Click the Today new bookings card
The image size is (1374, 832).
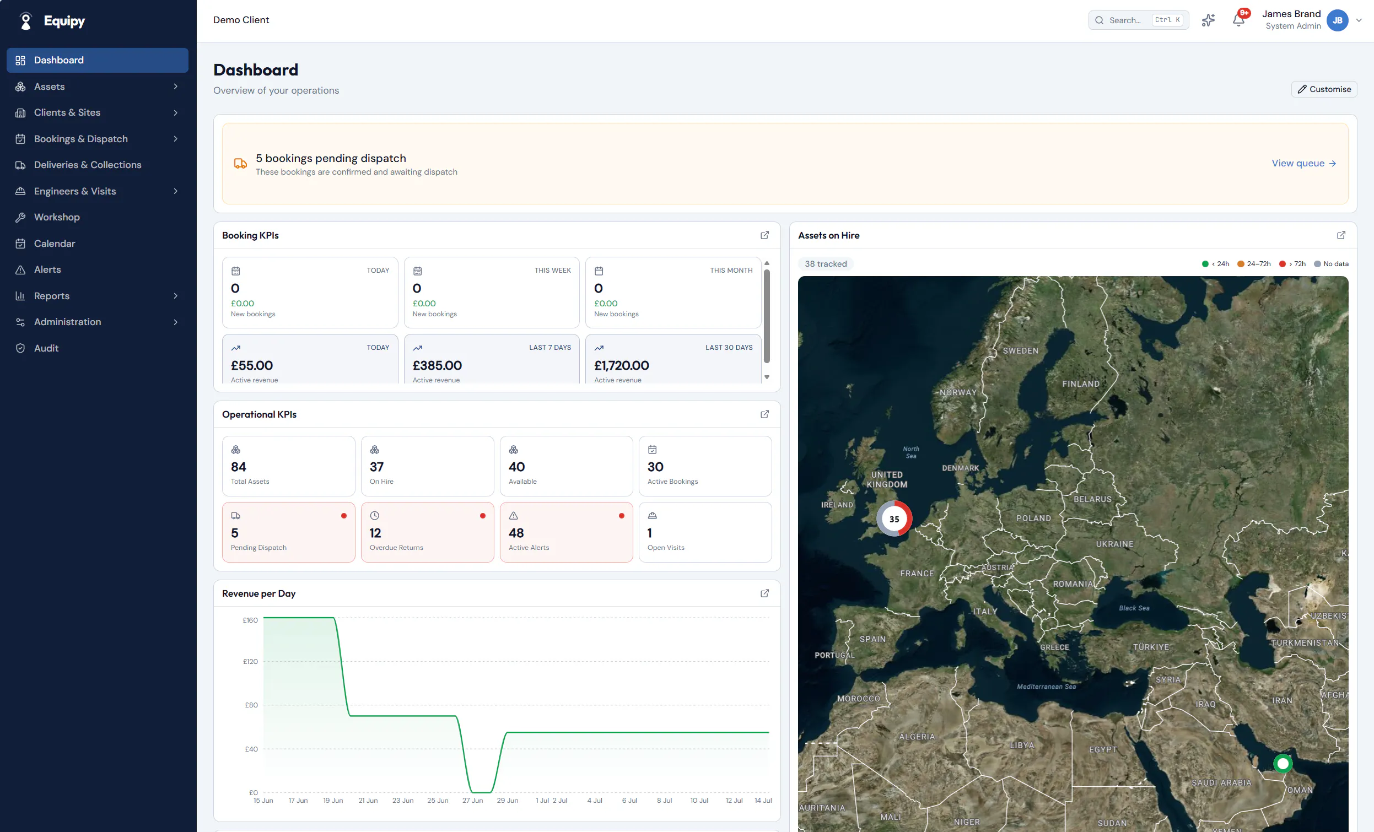[310, 293]
